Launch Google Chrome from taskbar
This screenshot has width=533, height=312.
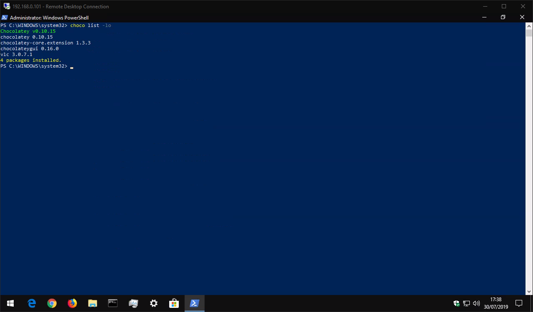tap(52, 303)
